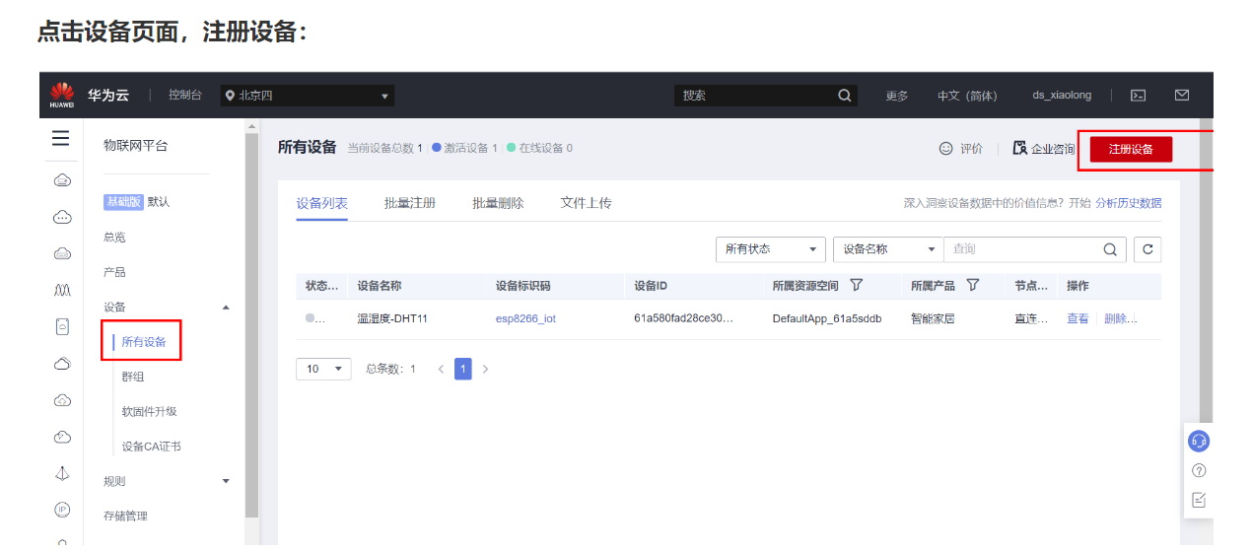Open the 更多 menu in the top bar
The image size is (1251, 552).
tap(897, 96)
